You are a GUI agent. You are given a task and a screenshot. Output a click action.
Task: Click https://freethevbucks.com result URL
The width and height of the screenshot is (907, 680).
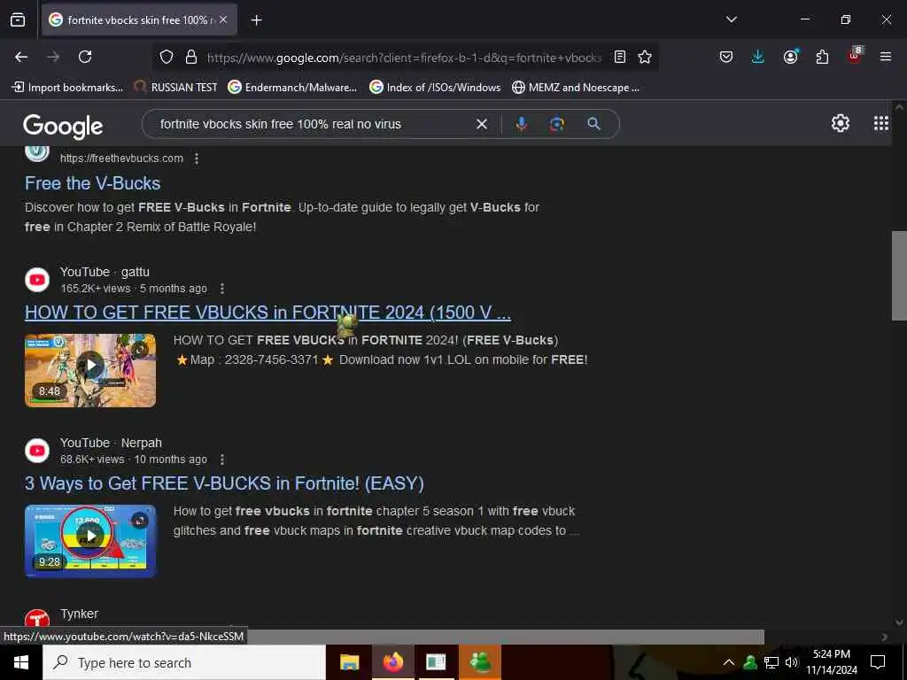coord(121,158)
